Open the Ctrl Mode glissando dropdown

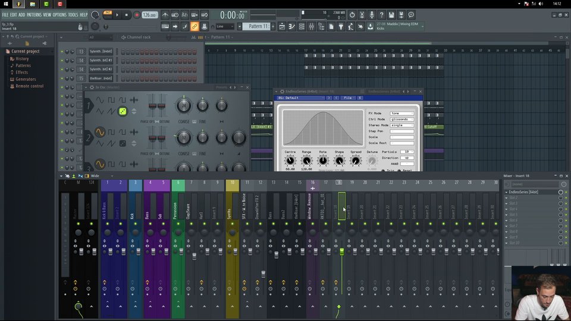402,119
